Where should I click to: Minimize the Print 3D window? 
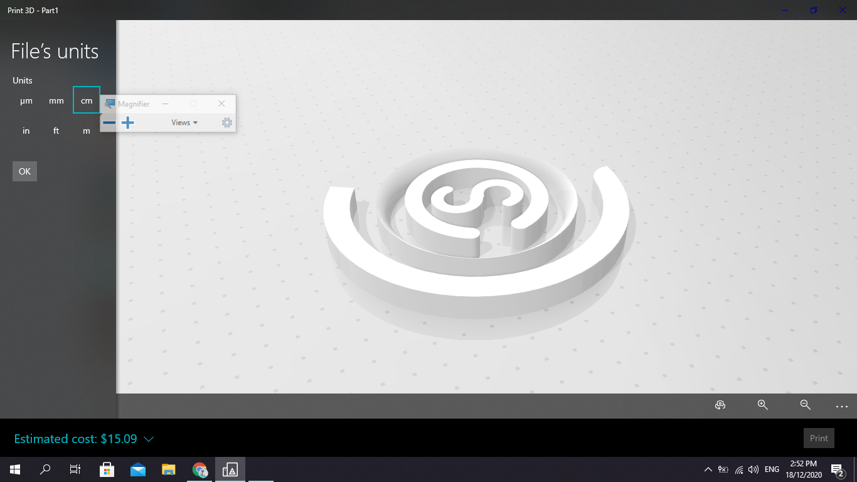click(785, 10)
